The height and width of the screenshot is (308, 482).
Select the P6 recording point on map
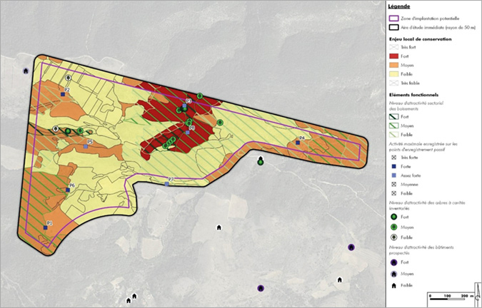[x=68, y=190]
